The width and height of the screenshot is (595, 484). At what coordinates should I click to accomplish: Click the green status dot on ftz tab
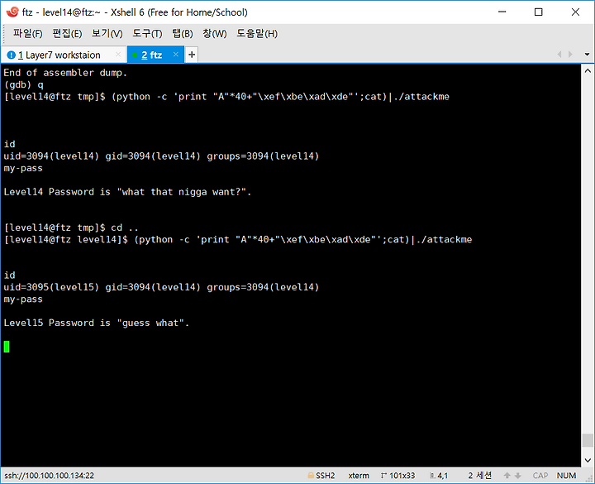tap(135, 55)
